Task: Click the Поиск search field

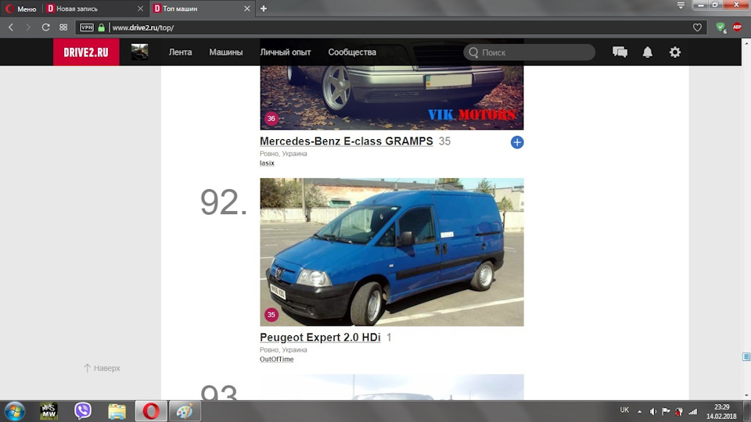Action: click(x=530, y=52)
